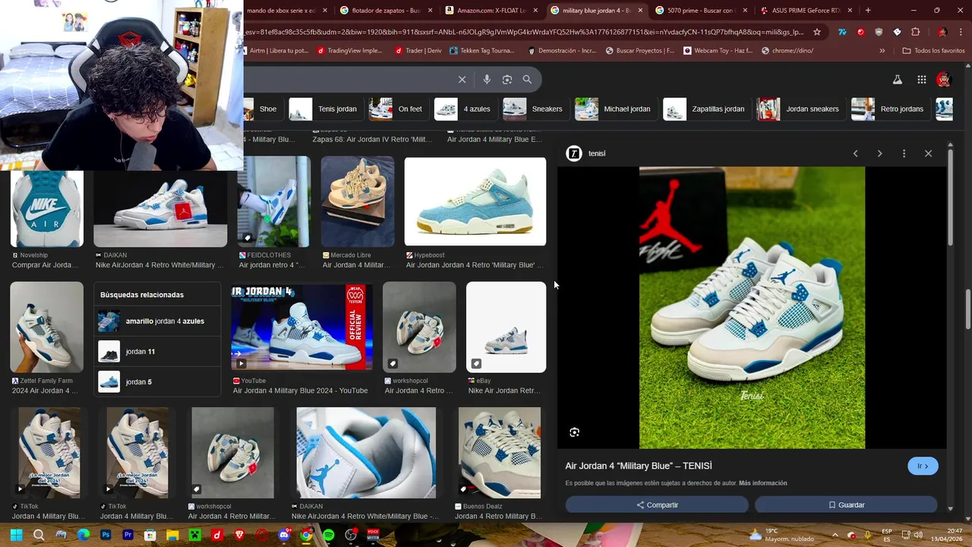Open the chrome://dino/ bookmark
Image resolution: width=972 pixels, height=547 pixels.
point(787,51)
